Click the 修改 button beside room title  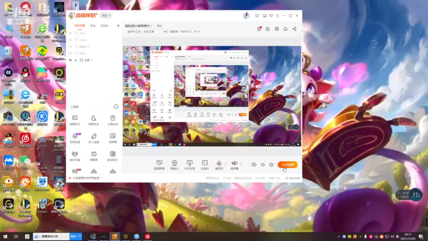click(x=159, y=26)
